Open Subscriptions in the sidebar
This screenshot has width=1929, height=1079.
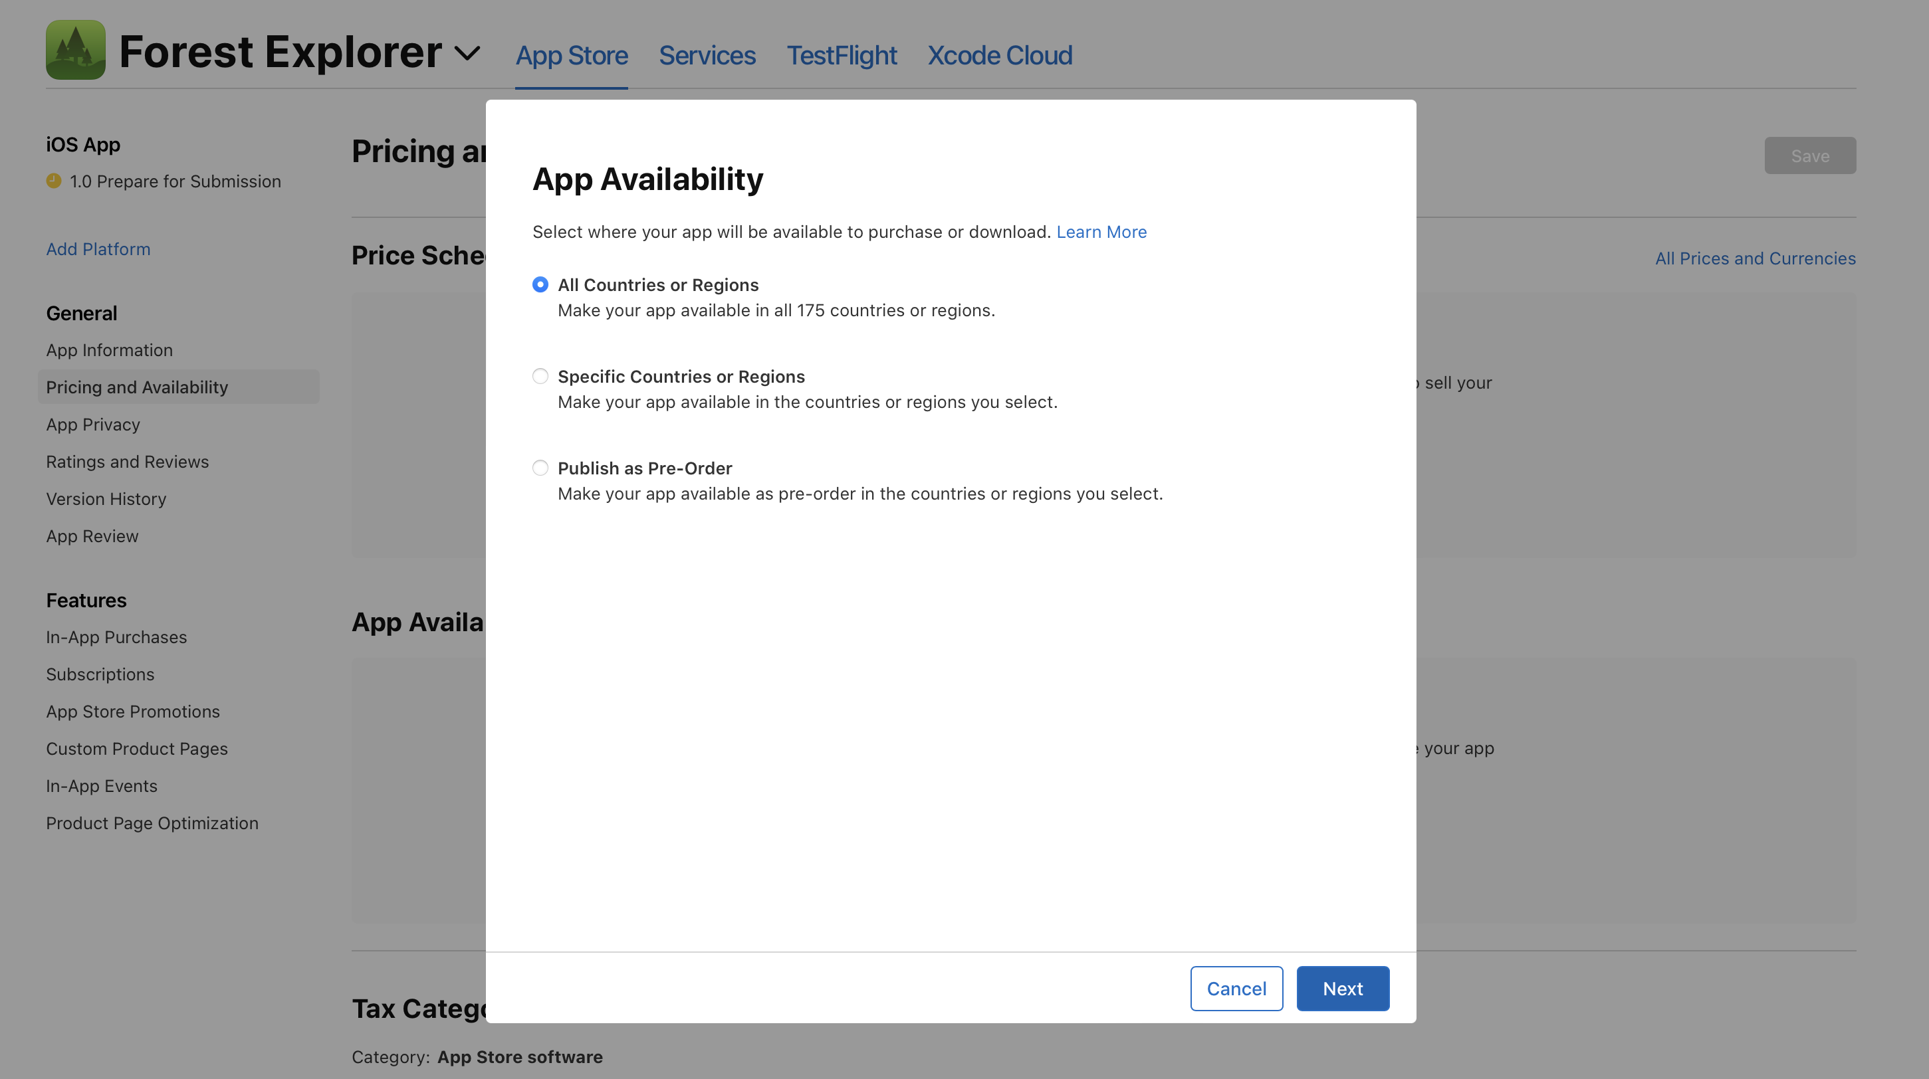pos(100,674)
